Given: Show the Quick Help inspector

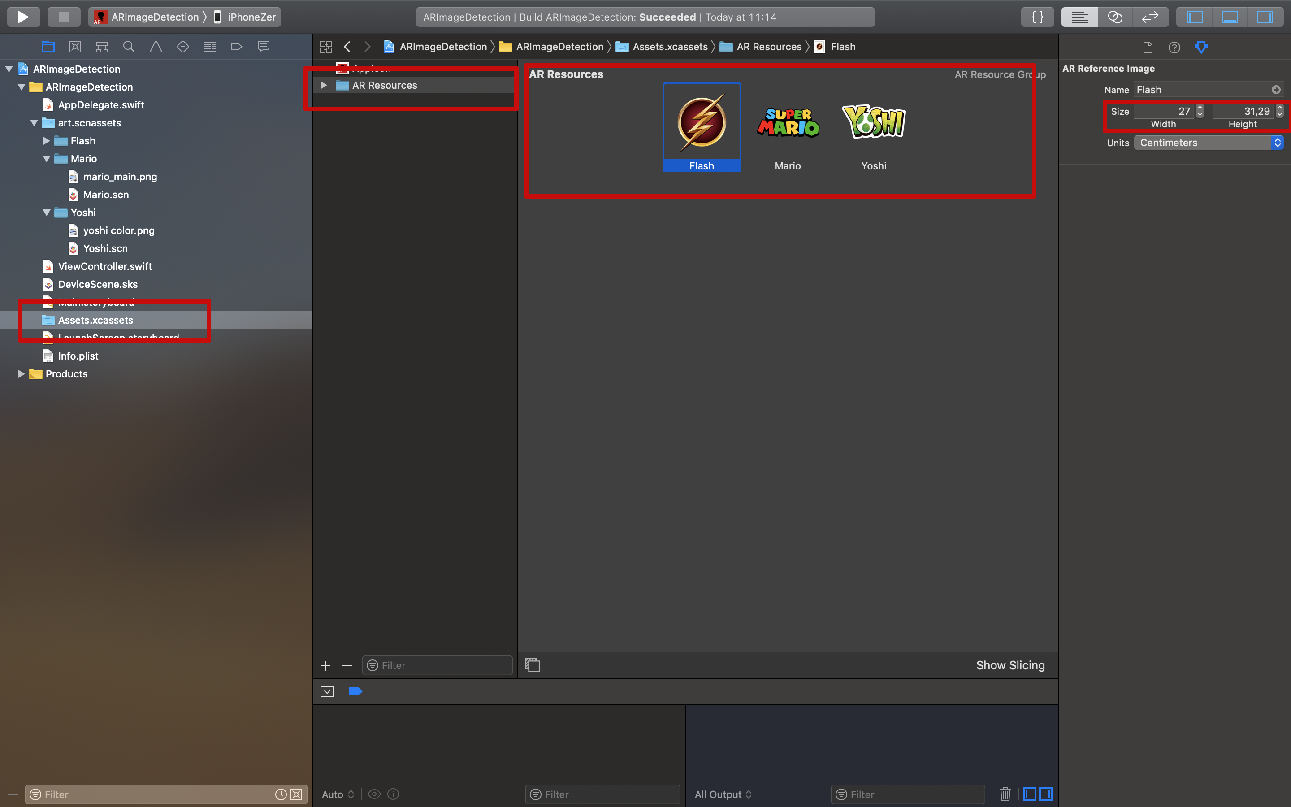Looking at the screenshot, I should click(x=1174, y=47).
